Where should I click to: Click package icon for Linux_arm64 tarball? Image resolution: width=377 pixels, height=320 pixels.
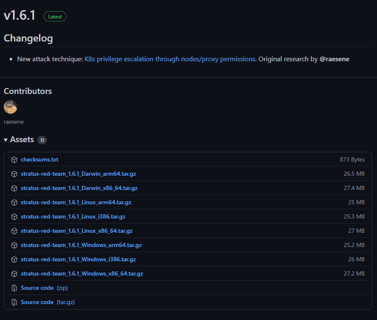(x=14, y=203)
